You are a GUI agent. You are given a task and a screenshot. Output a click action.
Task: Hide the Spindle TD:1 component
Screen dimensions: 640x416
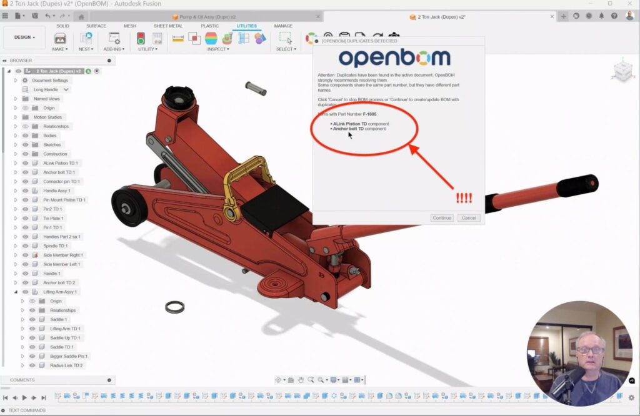click(25, 246)
